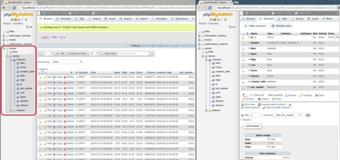Click the Copy icon for row 3
The width and height of the screenshot is (340, 160).
54,88
